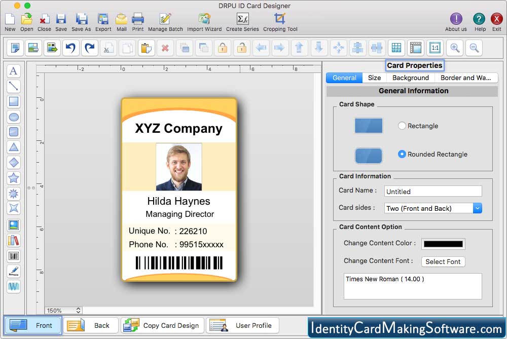Select the Barcode tool
The image size is (507, 339).
click(14, 256)
